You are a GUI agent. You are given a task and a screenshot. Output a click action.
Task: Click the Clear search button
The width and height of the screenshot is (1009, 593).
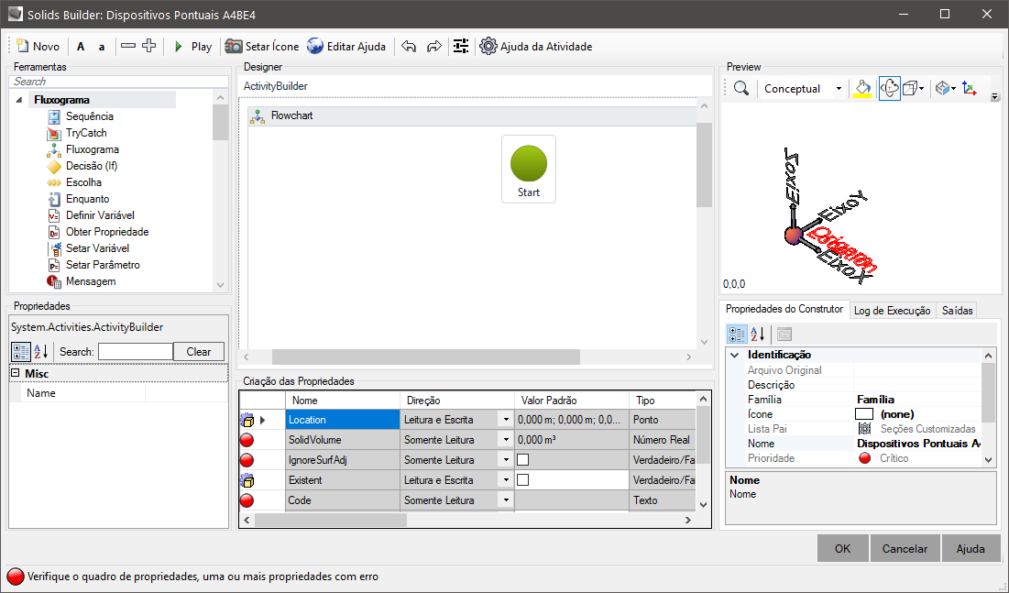point(199,351)
